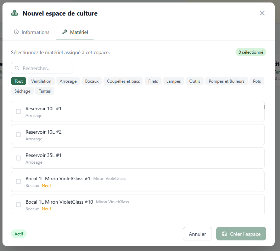Image resolution: width=280 pixels, height=251 pixels.
Task: Select the Tout filter chip
Action: pos(18,81)
